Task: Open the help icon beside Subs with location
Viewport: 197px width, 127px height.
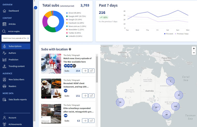Action: [70, 49]
